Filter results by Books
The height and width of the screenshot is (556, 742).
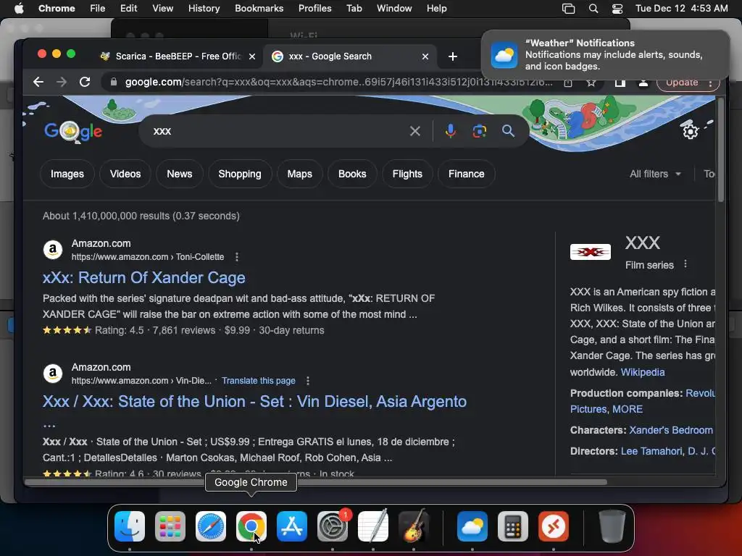(x=352, y=174)
